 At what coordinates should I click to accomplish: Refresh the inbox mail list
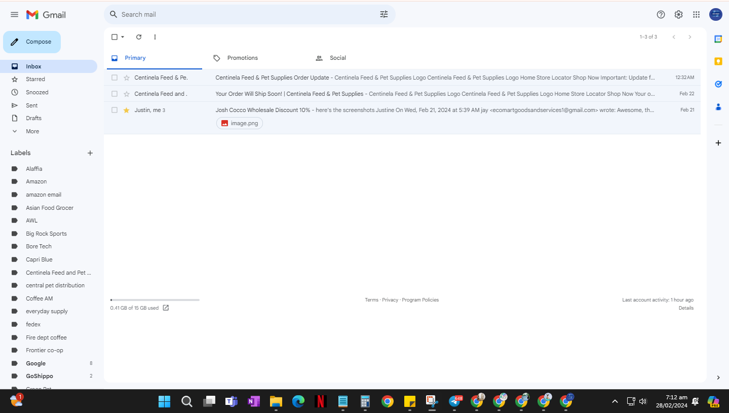[x=139, y=37]
